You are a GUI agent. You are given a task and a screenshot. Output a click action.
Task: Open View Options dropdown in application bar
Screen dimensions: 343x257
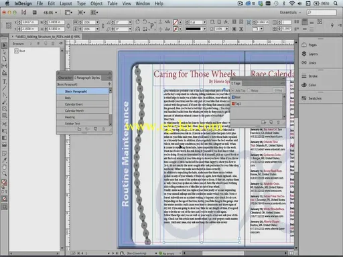coord(68,13)
